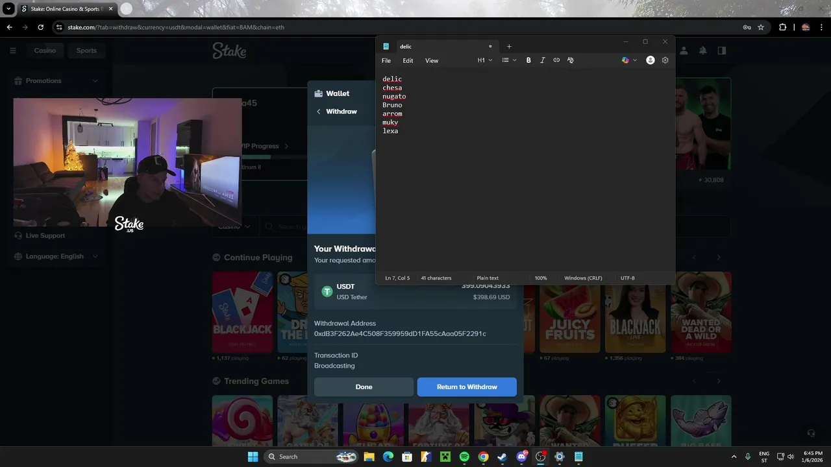Toggle bold formatting in Notepad

pos(528,60)
